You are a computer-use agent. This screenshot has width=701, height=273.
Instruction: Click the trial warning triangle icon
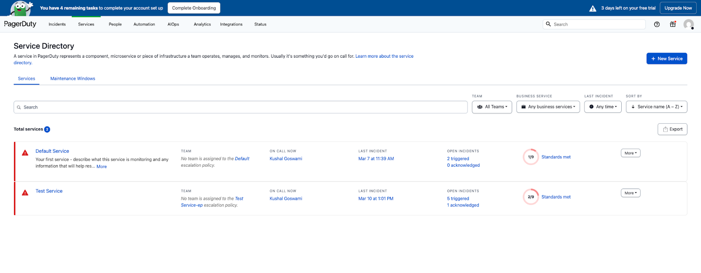593,8
